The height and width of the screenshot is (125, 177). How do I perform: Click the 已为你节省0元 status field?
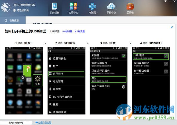(16, 123)
